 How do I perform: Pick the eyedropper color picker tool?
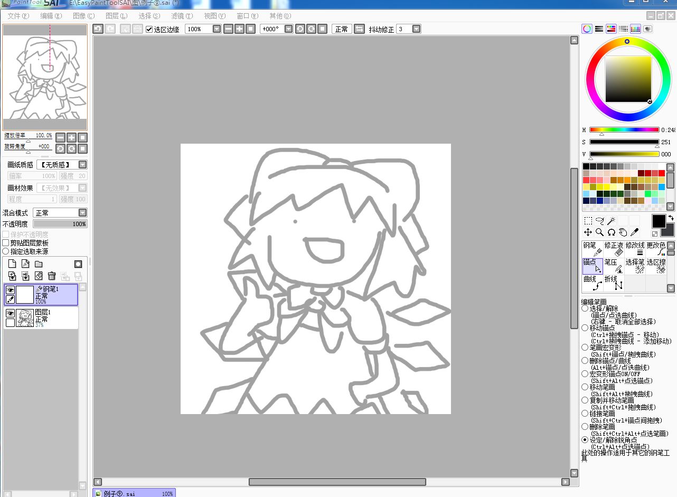pos(634,232)
